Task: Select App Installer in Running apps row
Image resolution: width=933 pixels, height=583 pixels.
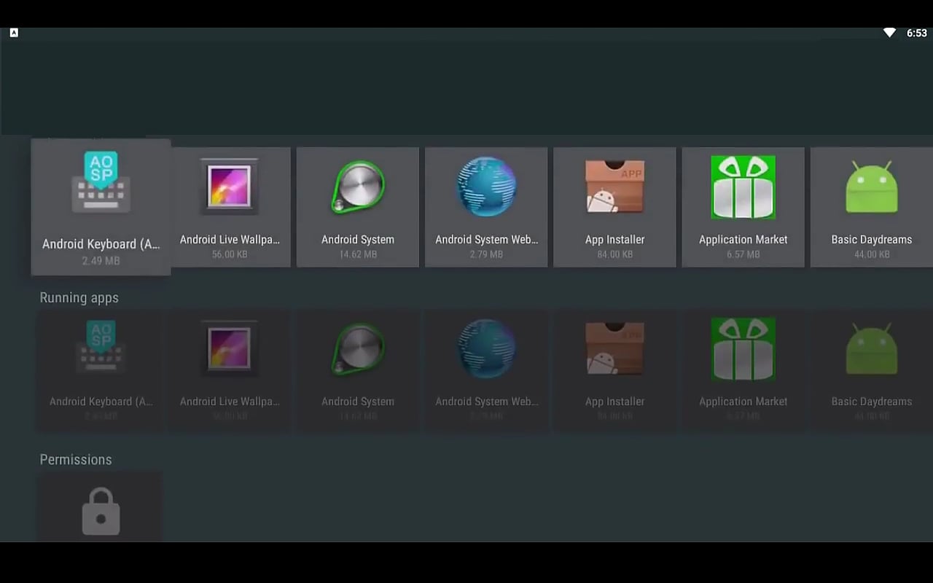Action: coord(614,370)
